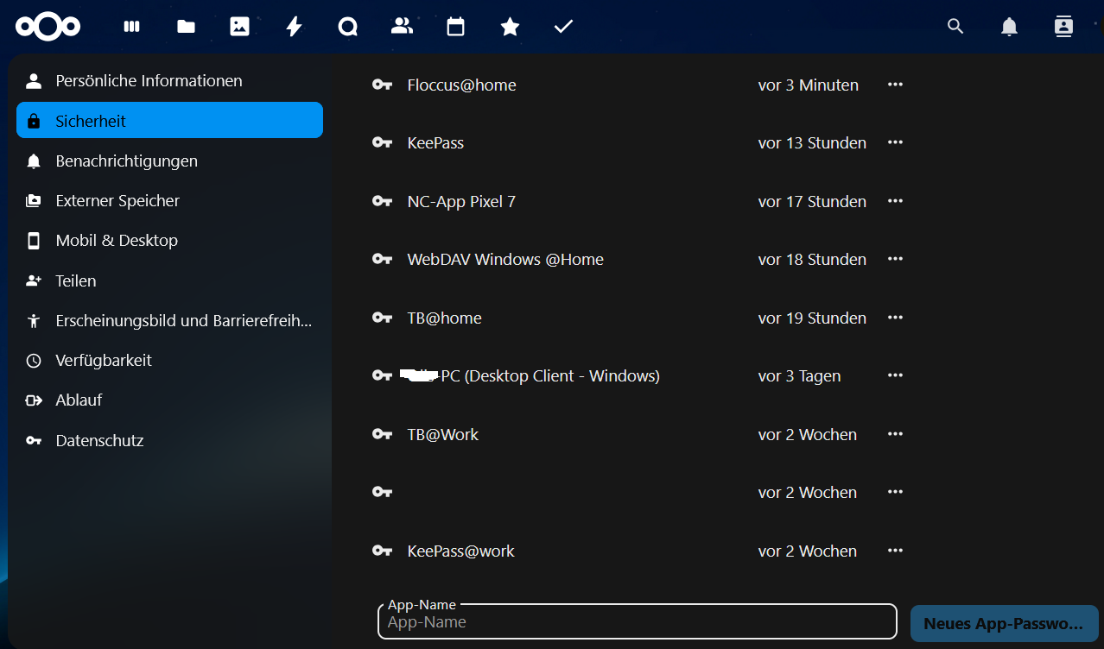Open the contacts menu icon in header
The height and width of the screenshot is (649, 1104).
point(1063,27)
